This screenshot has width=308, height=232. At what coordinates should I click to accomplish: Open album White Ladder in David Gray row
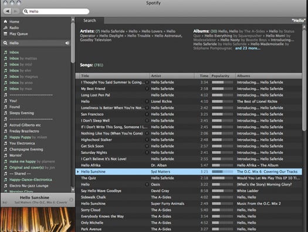coord(248,191)
